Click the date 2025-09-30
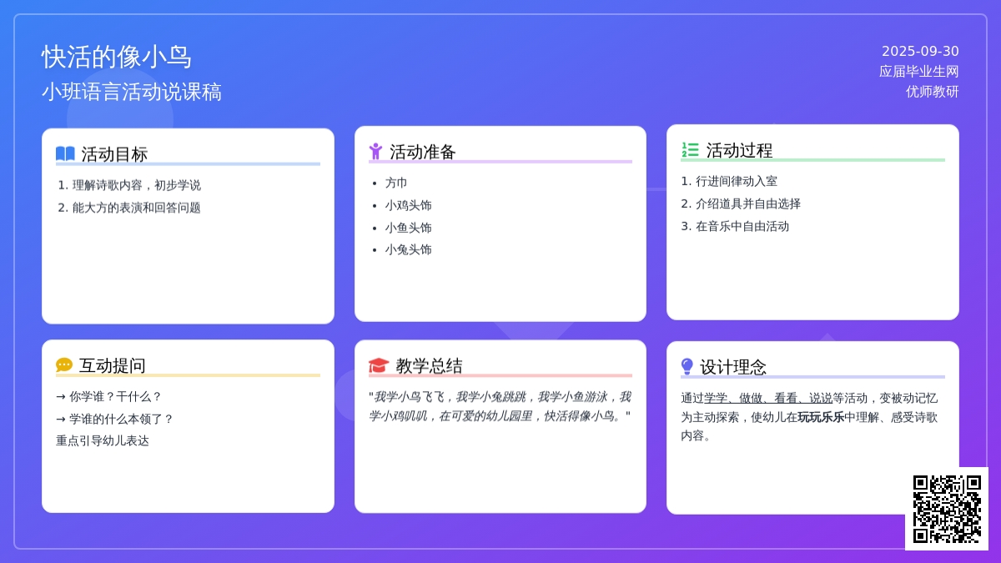 coord(920,51)
